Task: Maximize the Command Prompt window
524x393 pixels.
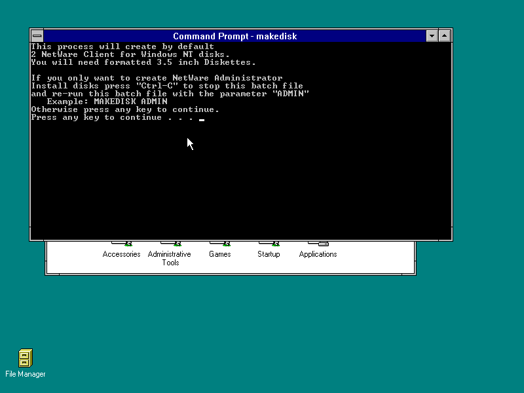Action: [x=445, y=36]
